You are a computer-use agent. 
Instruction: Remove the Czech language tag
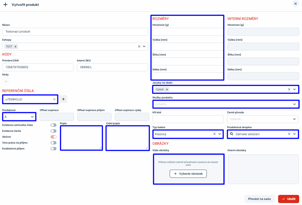[167, 89]
